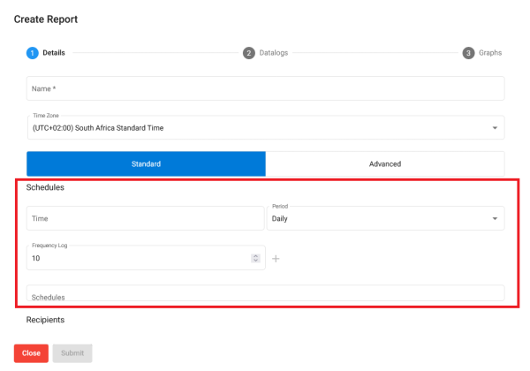Focus the Name input field

pos(265,88)
